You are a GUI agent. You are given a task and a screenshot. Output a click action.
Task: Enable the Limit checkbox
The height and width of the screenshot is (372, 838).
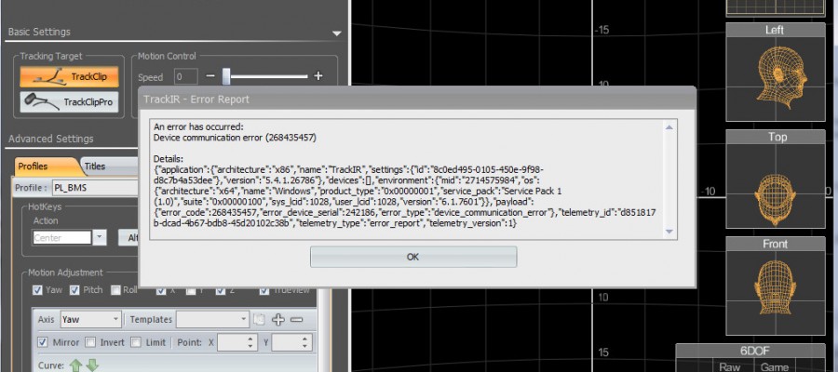(x=136, y=342)
